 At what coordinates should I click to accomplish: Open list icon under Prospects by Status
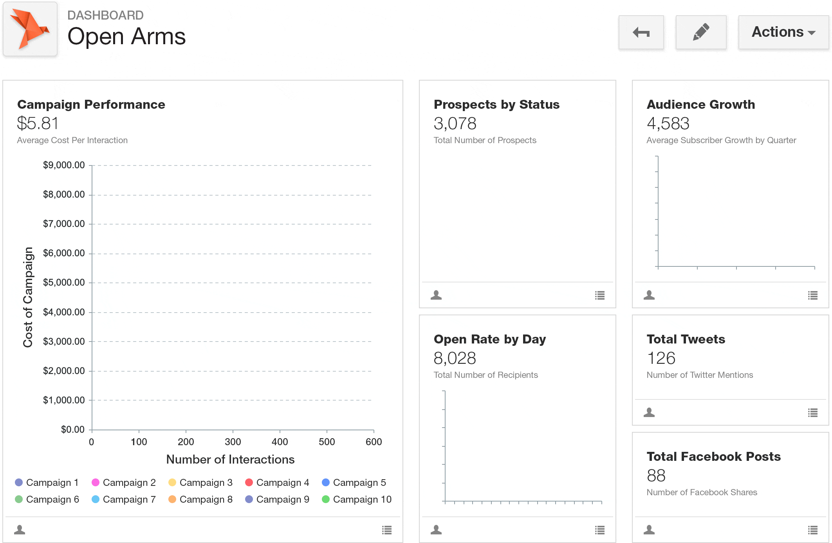(x=600, y=295)
